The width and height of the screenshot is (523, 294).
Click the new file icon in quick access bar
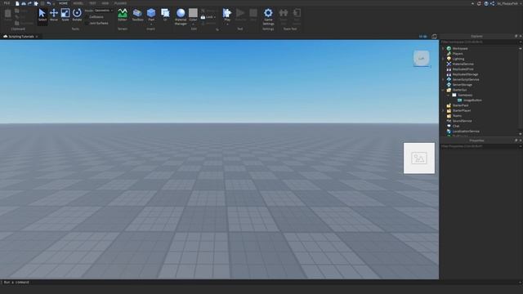click(x=17, y=3)
